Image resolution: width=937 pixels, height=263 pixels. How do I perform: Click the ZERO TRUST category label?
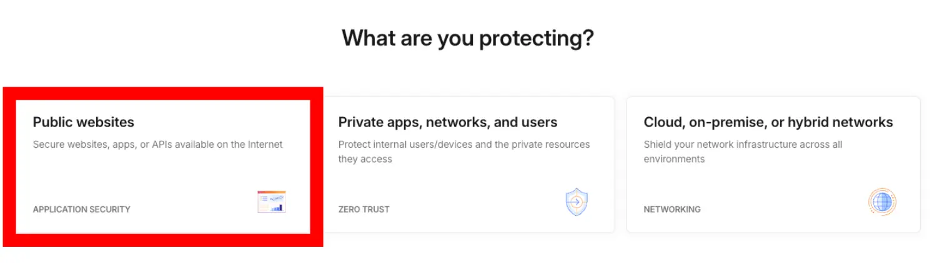click(364, 209)
